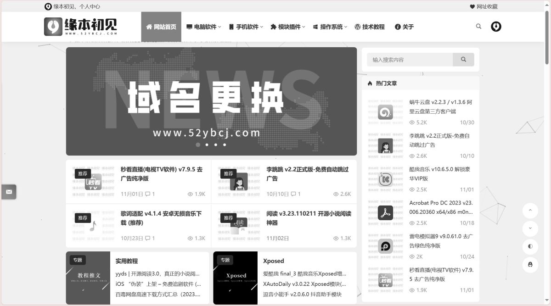551x306 pixels.
Task: Click the 酷我音乐 app icon
Action: (385, 179)
